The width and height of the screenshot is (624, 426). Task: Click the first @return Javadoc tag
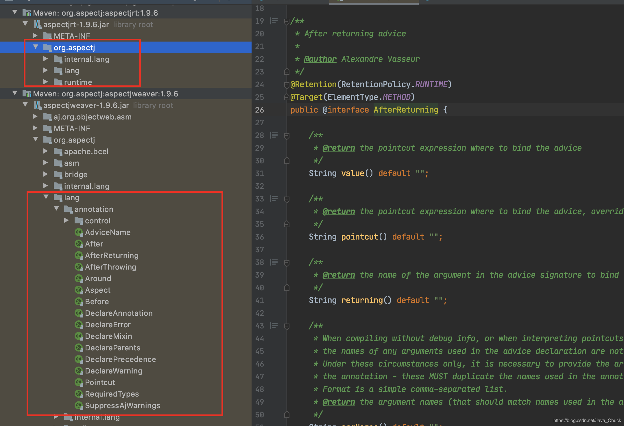pyautogui.click(x=339, y=148)
